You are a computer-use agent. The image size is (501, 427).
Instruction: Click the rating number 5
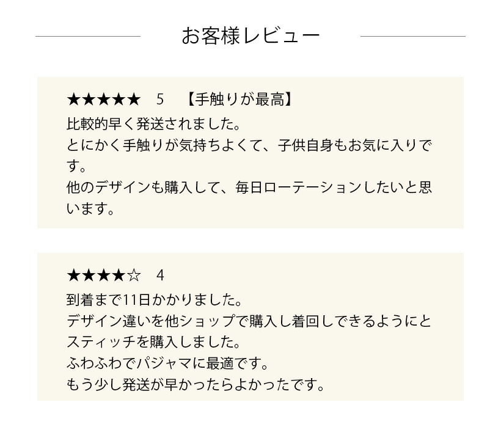pos(160,100)
